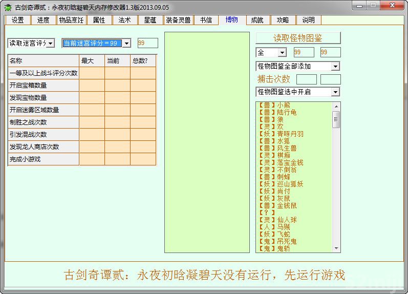Click second empty field next to 捕击次数

(331, 79)
